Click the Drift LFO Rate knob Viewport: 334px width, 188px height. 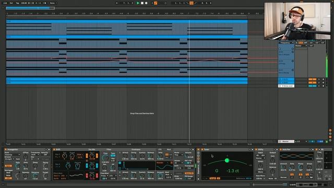(160, 156)
